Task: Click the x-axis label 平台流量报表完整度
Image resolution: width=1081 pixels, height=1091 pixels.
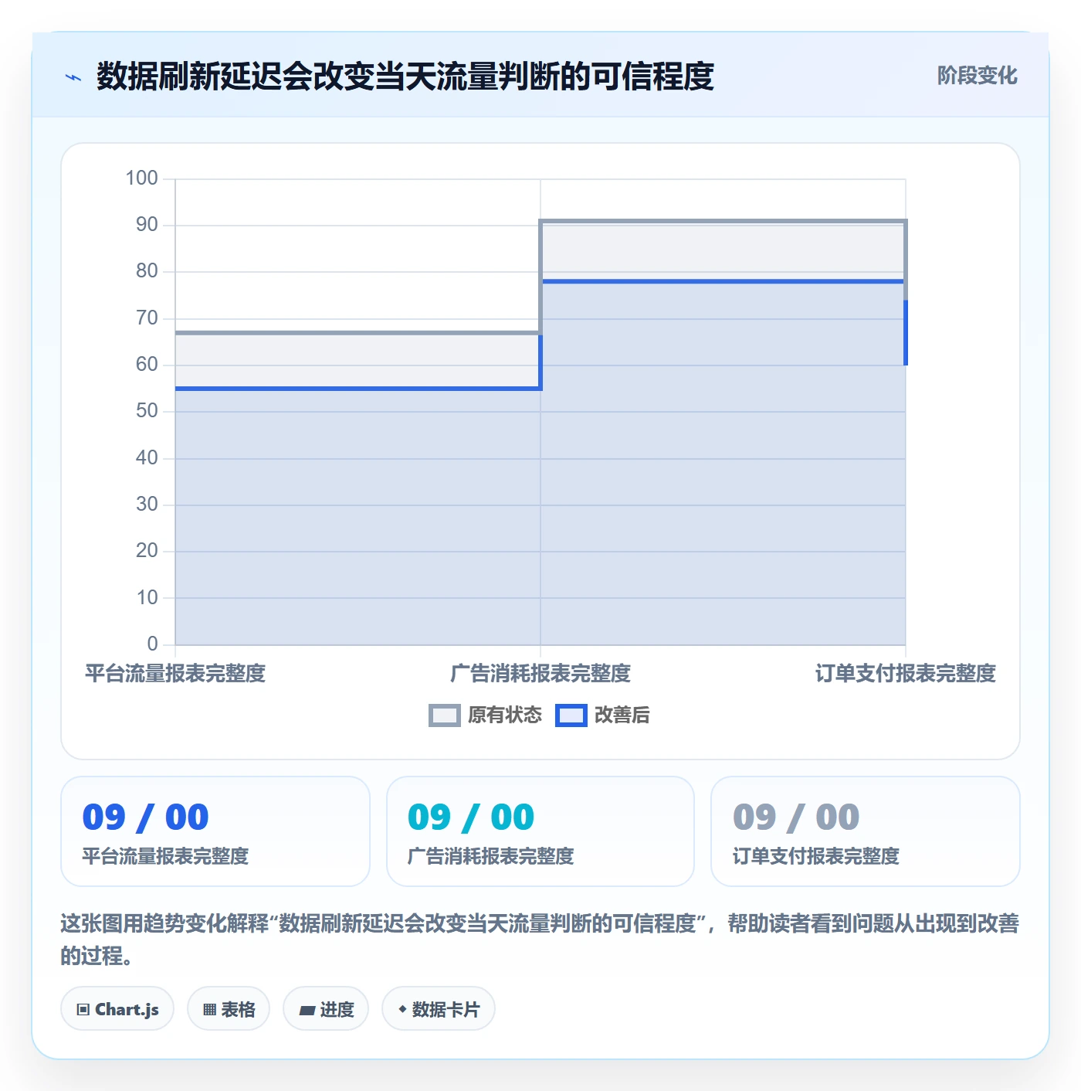Action: [x=175, y=674]
